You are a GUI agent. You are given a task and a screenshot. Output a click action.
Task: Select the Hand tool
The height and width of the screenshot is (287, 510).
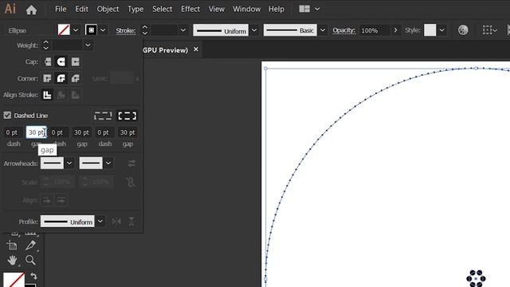[x=12, y=261]
